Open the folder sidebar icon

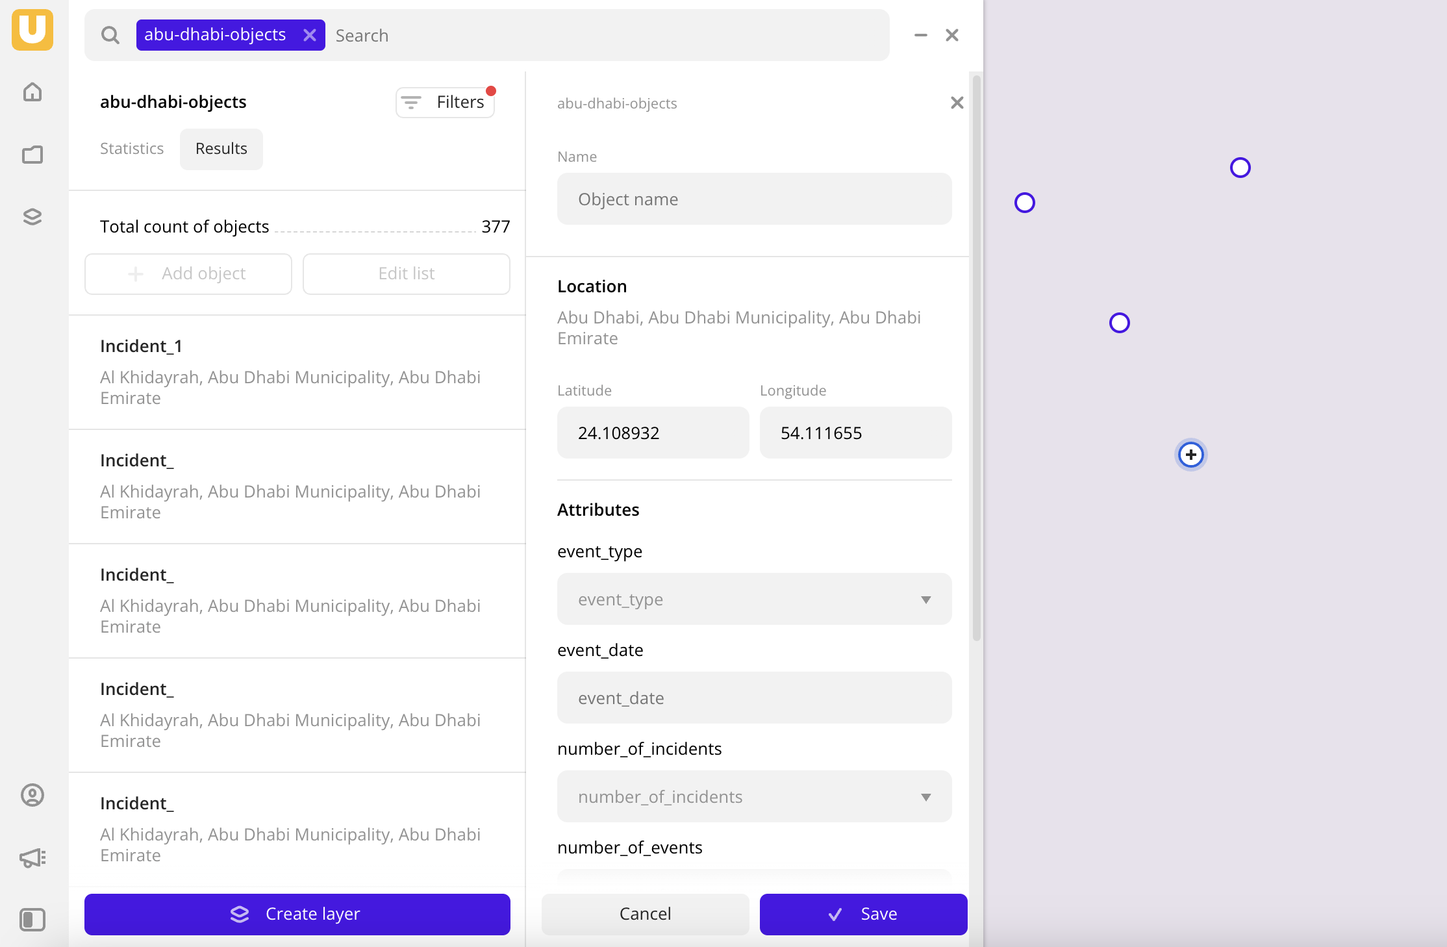click(32, 154)
